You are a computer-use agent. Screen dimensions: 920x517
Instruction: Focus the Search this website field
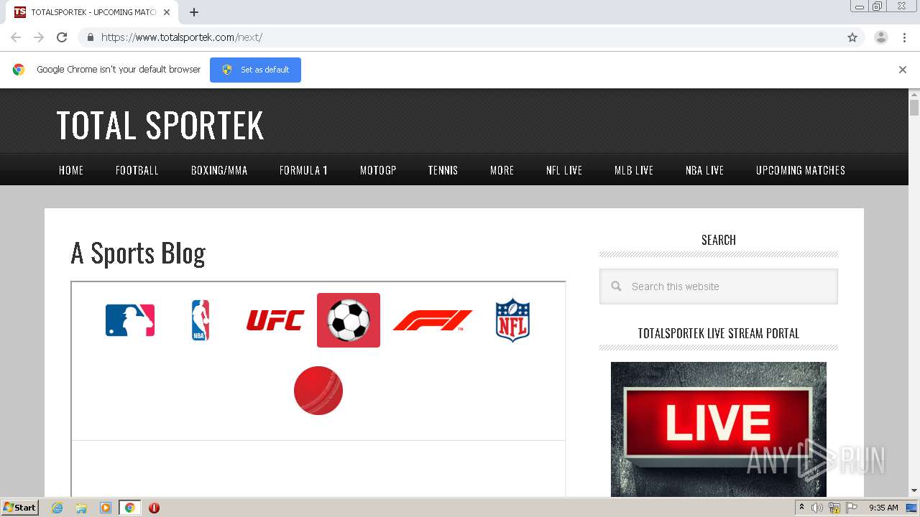pos(719,287)
